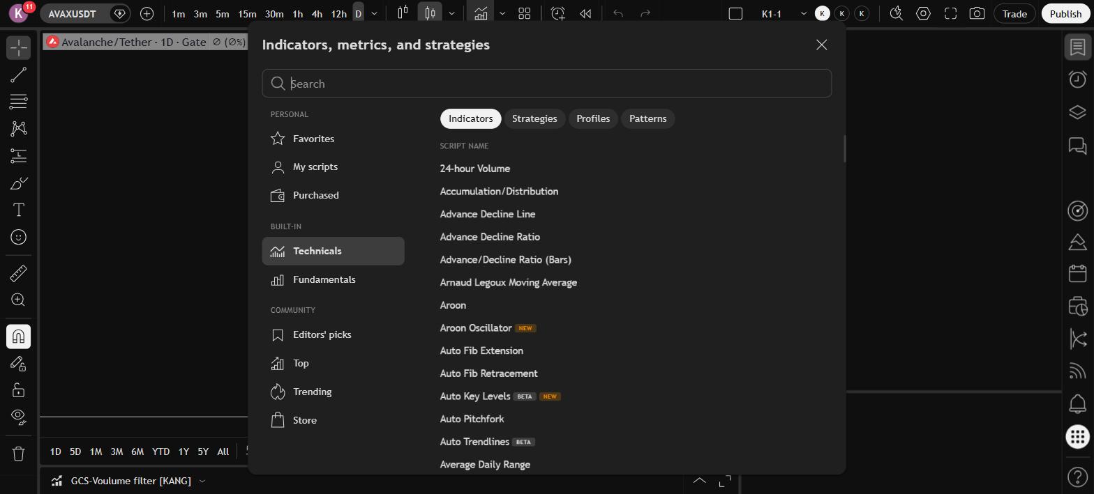Toggle lock all drawings
Image resolution: width=1094 pixels, height=494 pixels.
click(x=18, y=390)
